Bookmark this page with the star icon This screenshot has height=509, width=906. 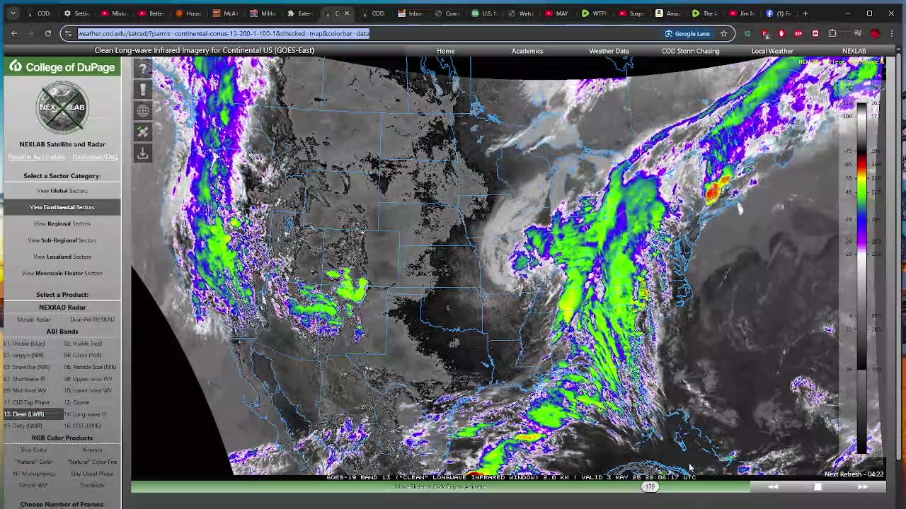(x=723, y=33)
